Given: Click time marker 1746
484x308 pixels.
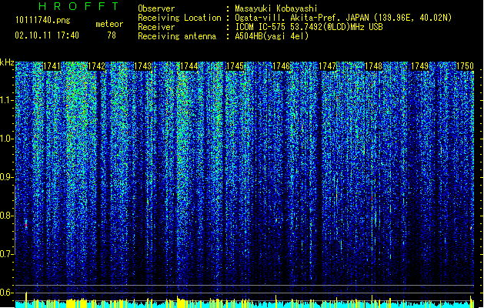Looking at the screenshot, I should [281, 66].
